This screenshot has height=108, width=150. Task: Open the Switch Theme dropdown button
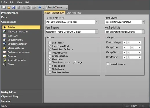[x=56, y=7]
